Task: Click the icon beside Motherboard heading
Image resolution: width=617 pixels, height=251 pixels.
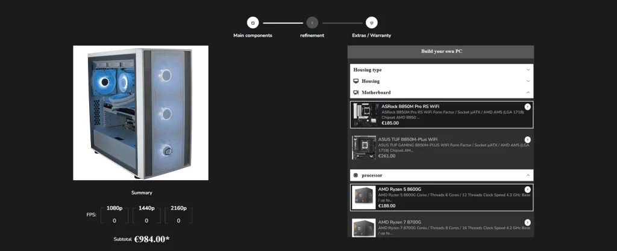Action: 355,92
